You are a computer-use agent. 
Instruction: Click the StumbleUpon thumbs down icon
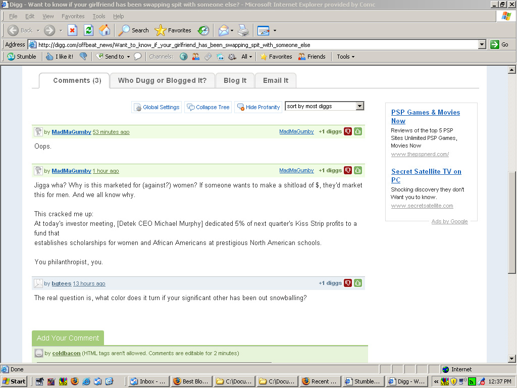tap(83, 57)
